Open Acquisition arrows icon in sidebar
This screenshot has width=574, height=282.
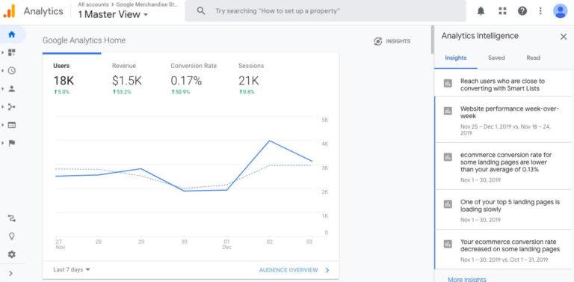click(12, 107)
